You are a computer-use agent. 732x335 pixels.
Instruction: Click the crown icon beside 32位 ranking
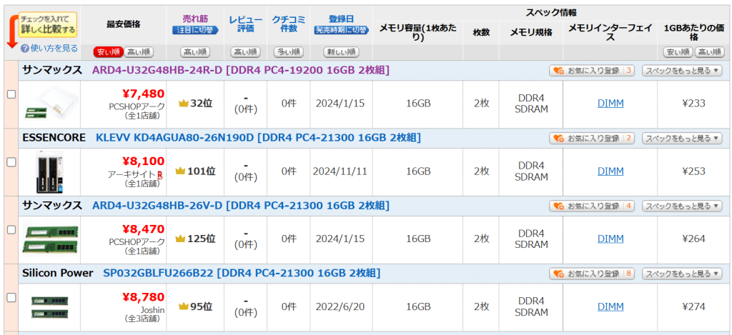pyautogui.click(x=184, y=104)
